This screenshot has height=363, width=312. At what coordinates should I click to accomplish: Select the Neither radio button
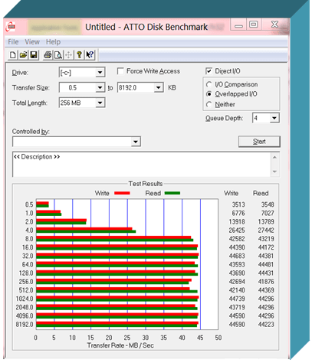(x=209, y=104)
